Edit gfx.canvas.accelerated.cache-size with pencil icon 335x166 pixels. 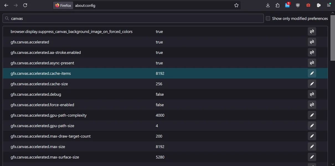(312, 84)
